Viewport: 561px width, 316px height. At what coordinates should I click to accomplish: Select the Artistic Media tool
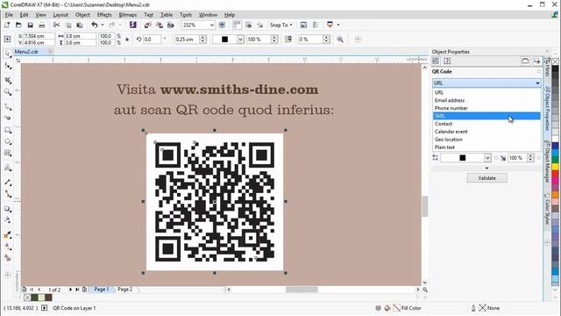8,118
